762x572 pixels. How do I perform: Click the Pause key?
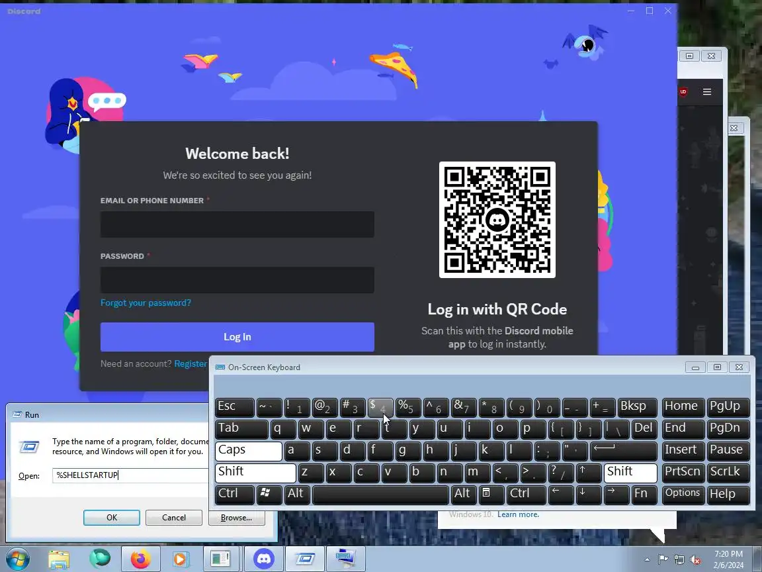(x=728, y=451)
